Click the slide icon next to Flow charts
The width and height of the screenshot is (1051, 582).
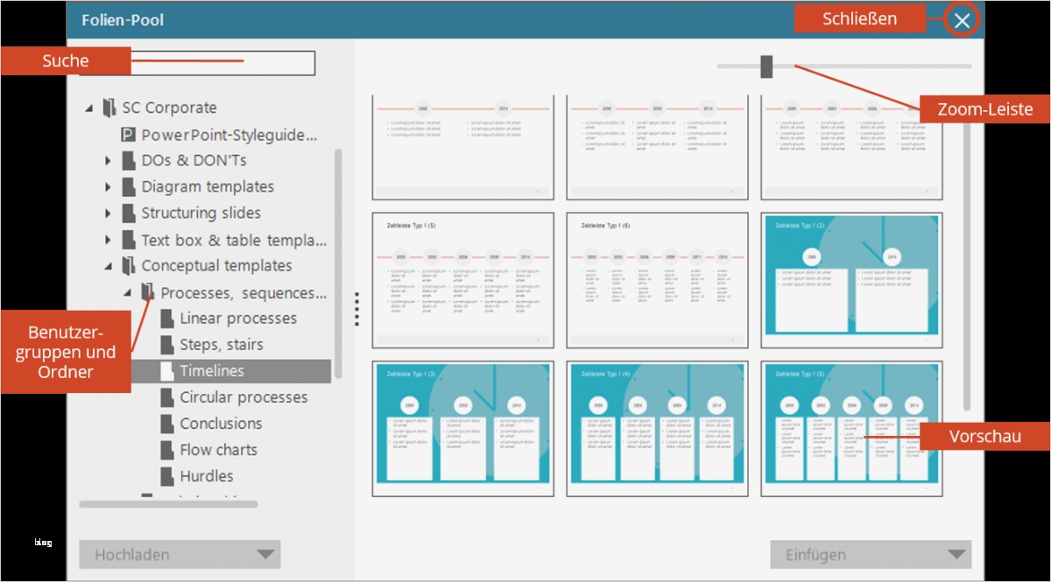coord(166,449)
